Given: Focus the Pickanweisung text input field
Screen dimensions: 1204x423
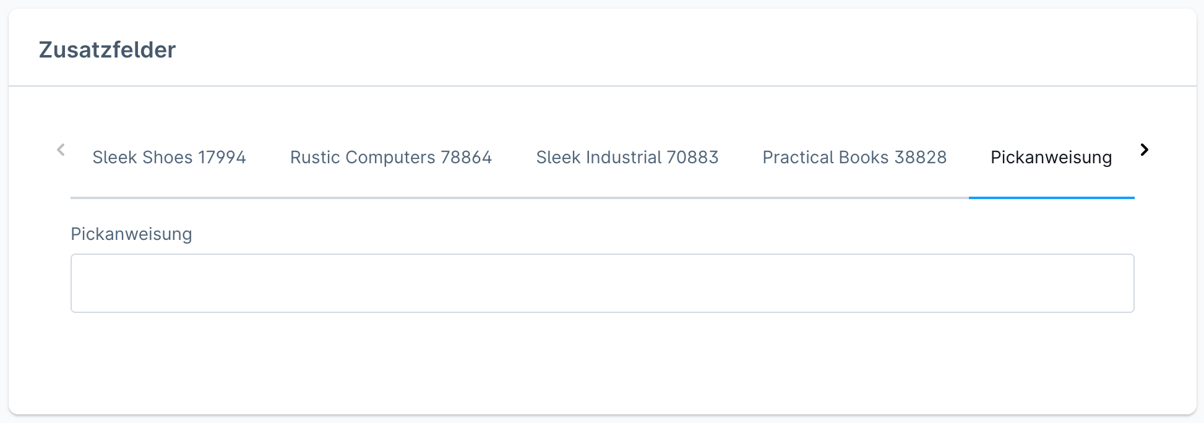Looking at the screenshot, I should 601,283.
